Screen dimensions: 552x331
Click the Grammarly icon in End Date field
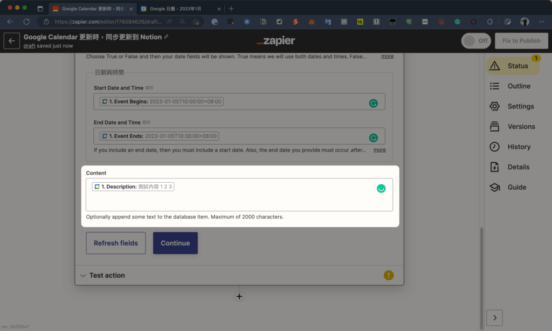coord(374,137)
